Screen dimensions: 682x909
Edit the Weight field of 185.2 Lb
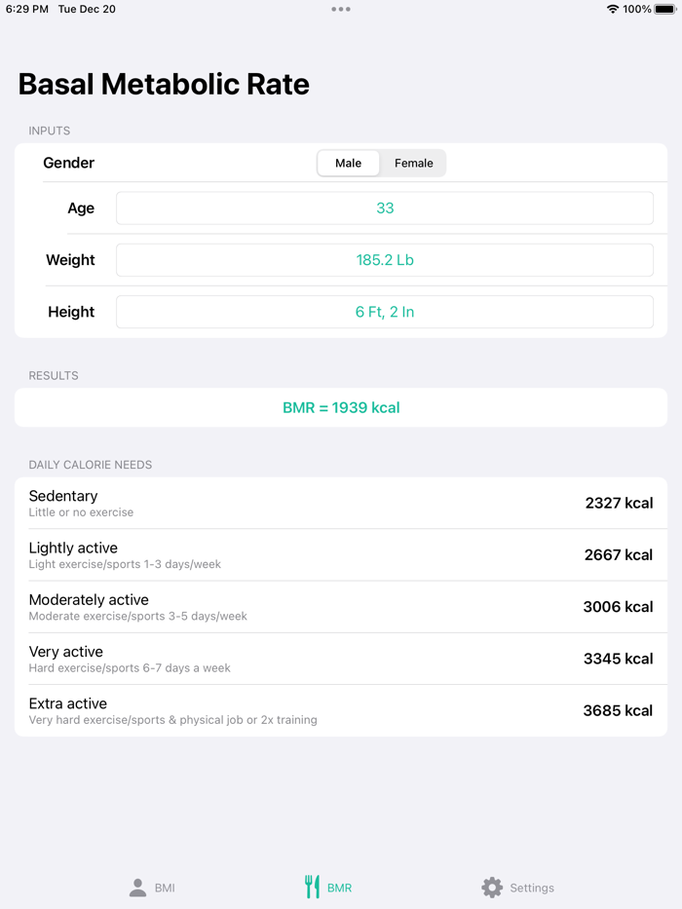(x=385, y=260)
